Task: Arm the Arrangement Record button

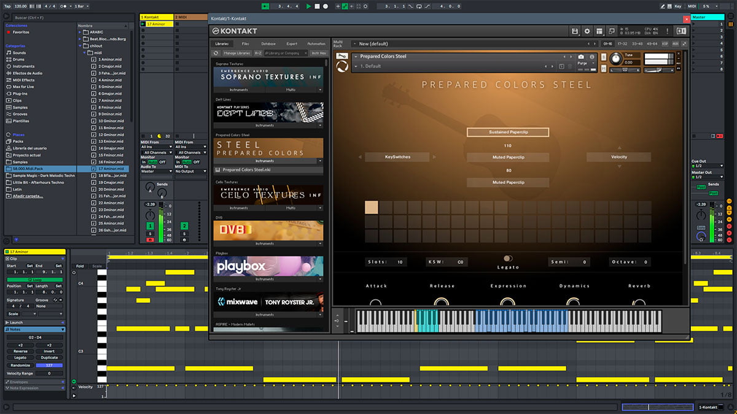Action: [326, 6]
